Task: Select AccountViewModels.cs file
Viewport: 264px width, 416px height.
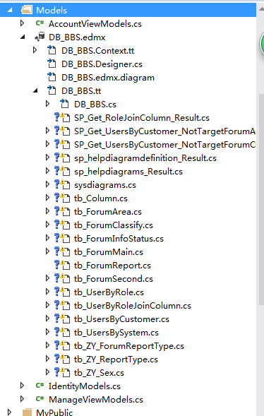Action: (95, 24)
